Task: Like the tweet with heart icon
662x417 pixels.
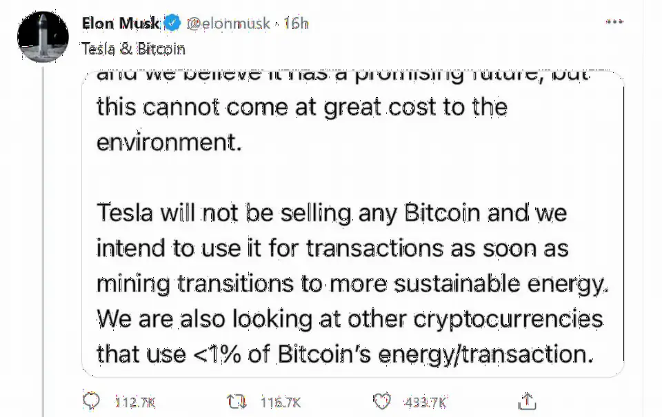Action: (382, 401)
